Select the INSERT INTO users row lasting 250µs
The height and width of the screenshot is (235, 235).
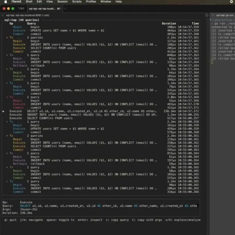(101, 143)
